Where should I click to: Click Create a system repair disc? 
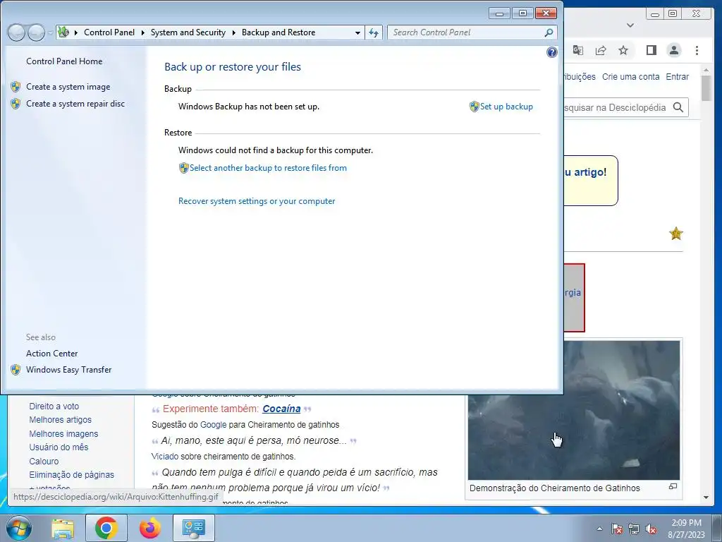coord(75,104)
